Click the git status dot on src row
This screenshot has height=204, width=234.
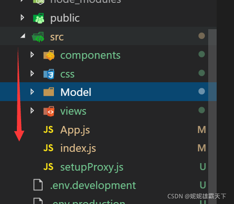202,36
